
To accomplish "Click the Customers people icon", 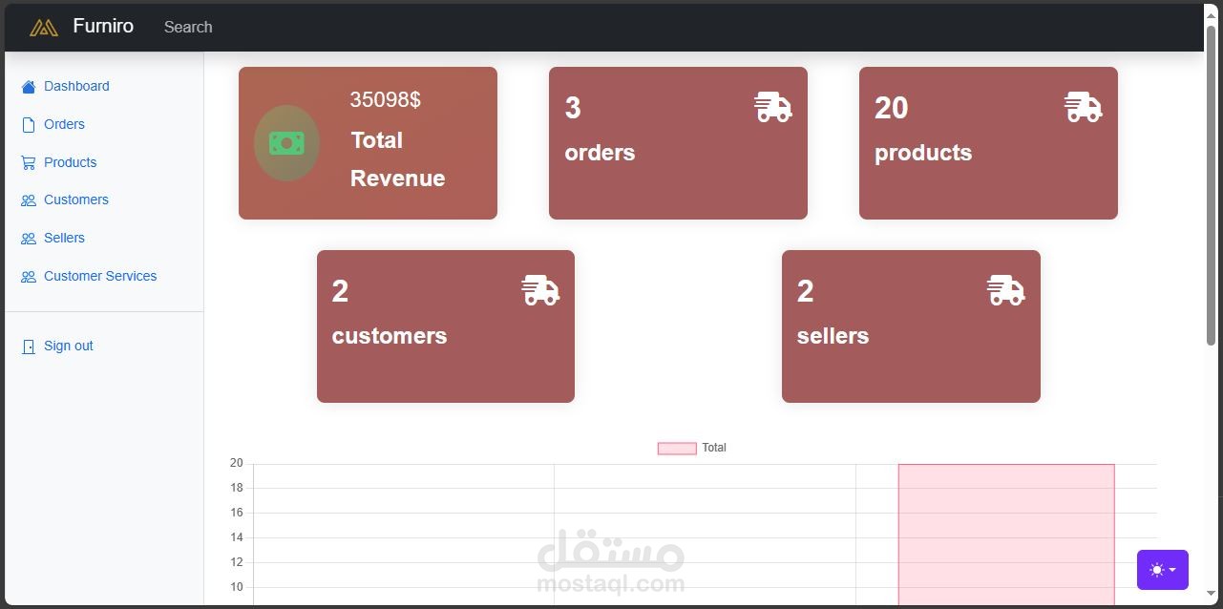I will coord(28,200).
